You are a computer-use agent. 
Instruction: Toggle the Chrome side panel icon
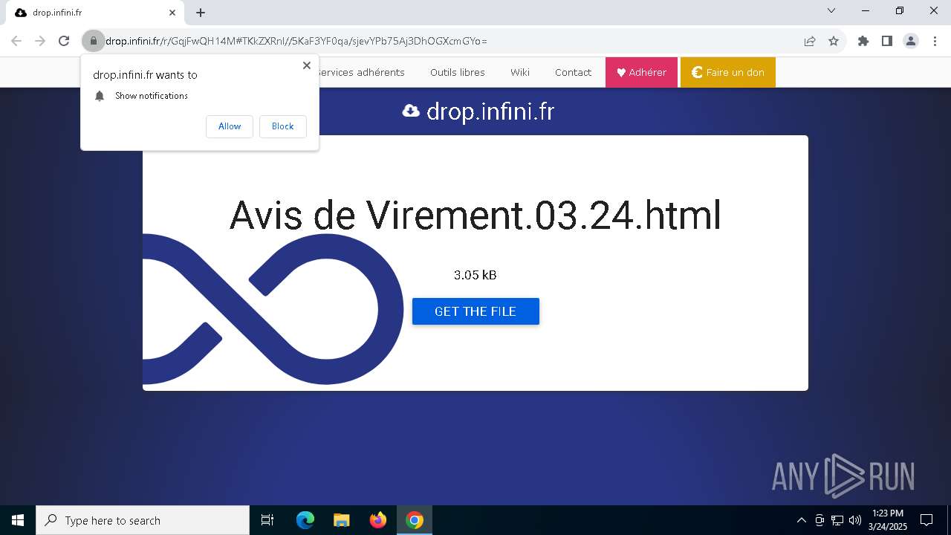pyautogui.click(x=887, y=41)
